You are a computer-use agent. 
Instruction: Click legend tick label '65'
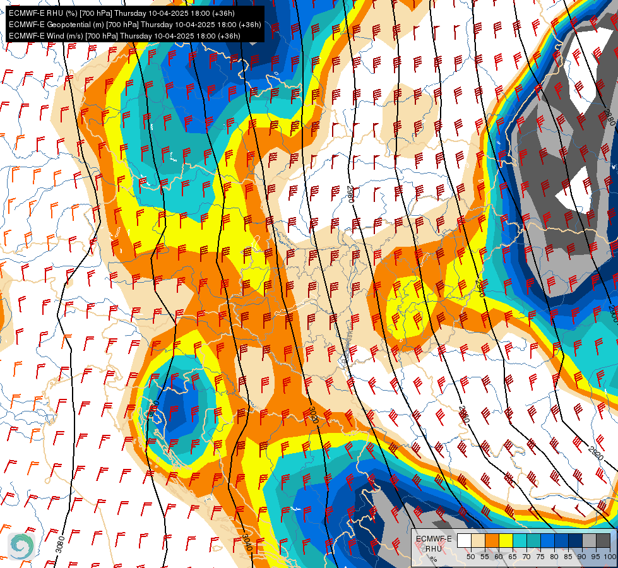pos(513,557)
